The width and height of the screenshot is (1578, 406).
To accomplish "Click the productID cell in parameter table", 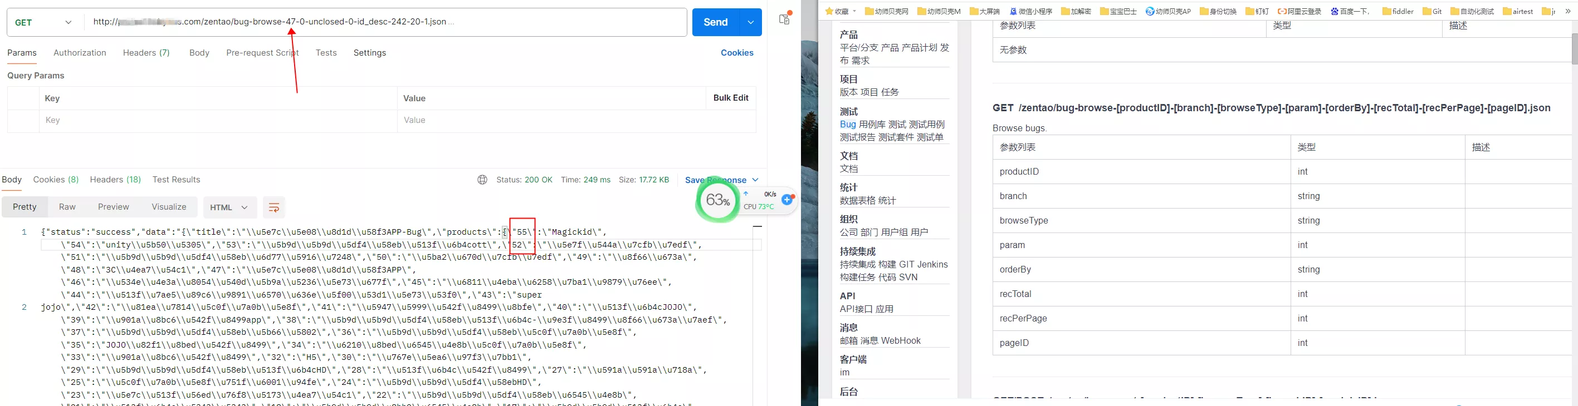I will point(1141,172).
